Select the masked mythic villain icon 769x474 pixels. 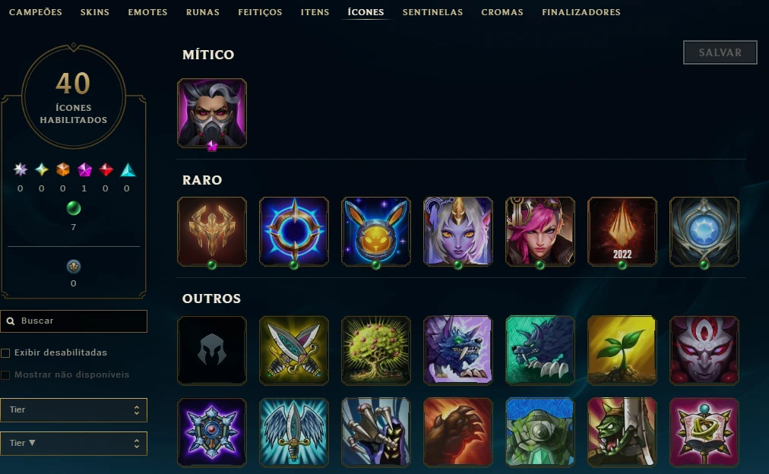pyautogui.click(x=212, y=112)
